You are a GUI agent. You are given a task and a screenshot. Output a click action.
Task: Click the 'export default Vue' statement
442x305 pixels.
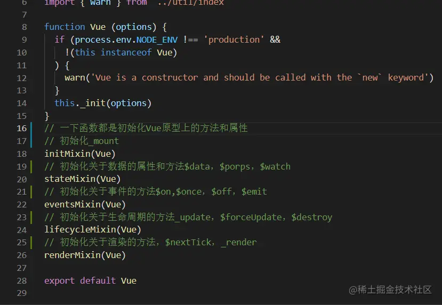[x=90, y=280]
